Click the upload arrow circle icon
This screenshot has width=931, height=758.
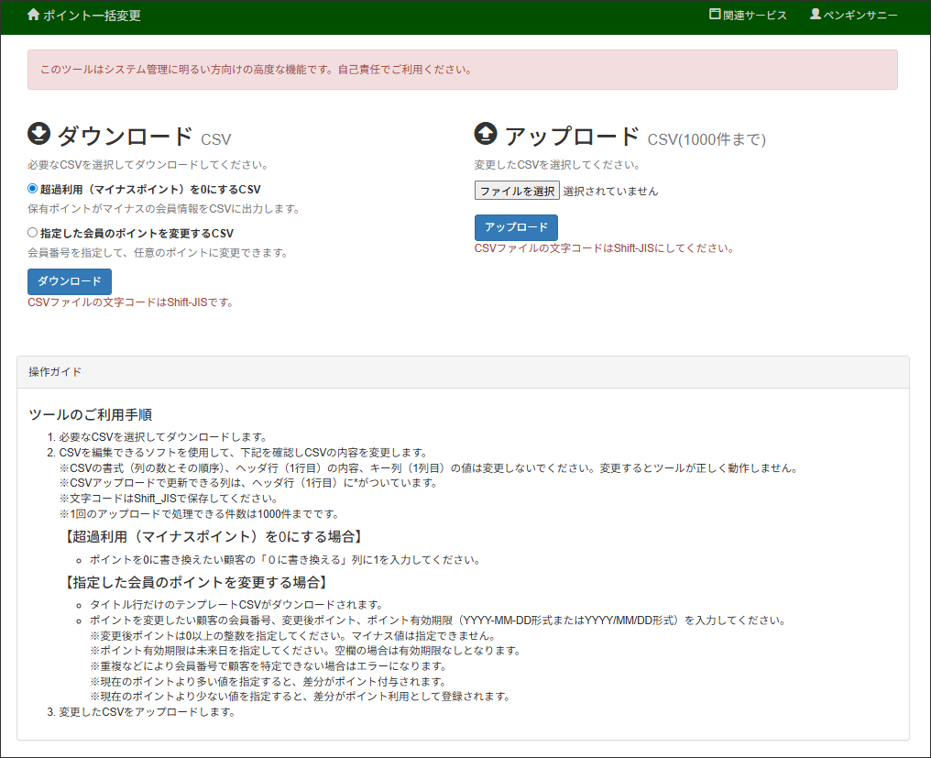point(485,135)
